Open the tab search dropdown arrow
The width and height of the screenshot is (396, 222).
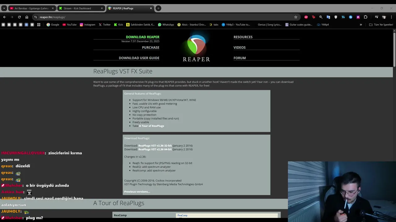pos(4,8)
